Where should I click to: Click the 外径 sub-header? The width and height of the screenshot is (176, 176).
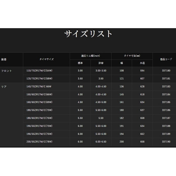[142, 63]
